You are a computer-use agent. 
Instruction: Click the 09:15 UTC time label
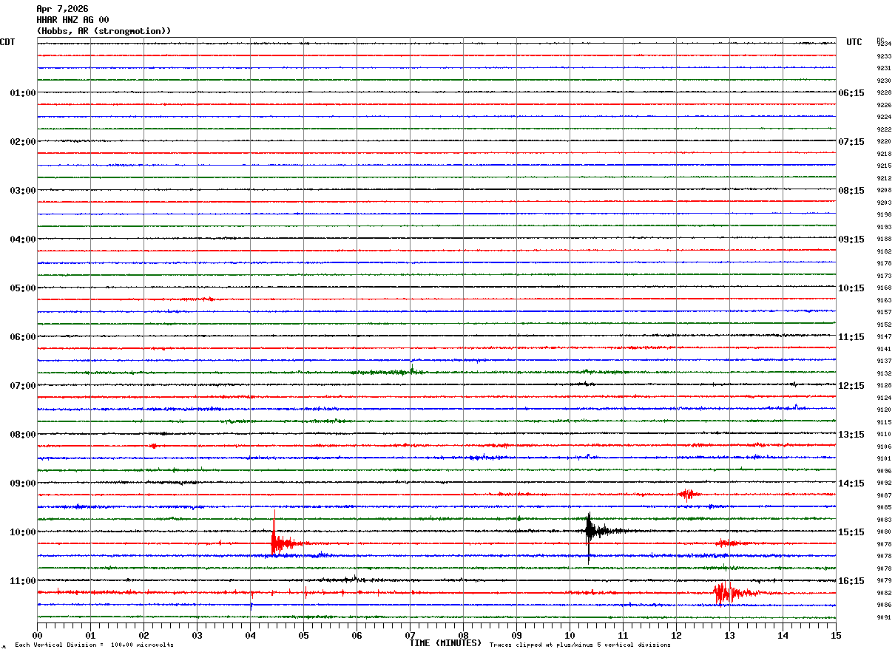[851, 240]
